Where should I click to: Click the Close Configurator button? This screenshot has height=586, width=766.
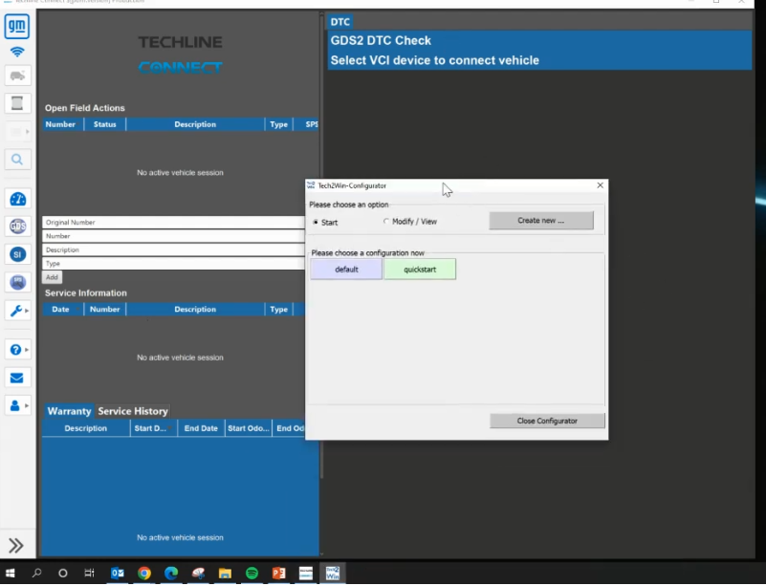click(x=547, y=421)
